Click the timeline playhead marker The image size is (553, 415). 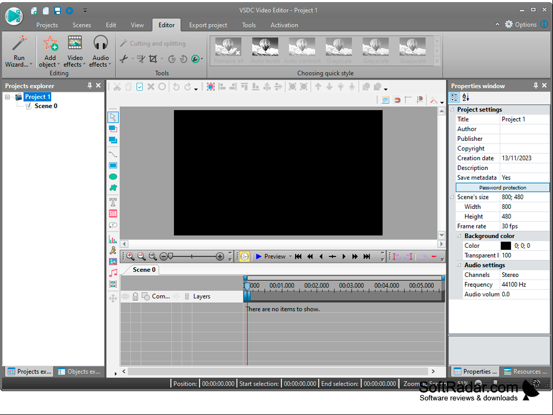click(x=247, y=286)
